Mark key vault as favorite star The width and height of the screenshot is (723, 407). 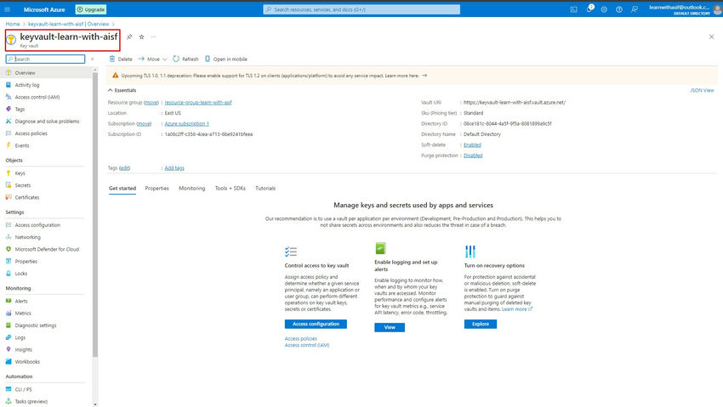pyautogui.click(x=141, y=37)
